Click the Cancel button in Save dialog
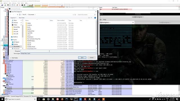The width and height of the screenshot is (180, 101). coord(91,58)
